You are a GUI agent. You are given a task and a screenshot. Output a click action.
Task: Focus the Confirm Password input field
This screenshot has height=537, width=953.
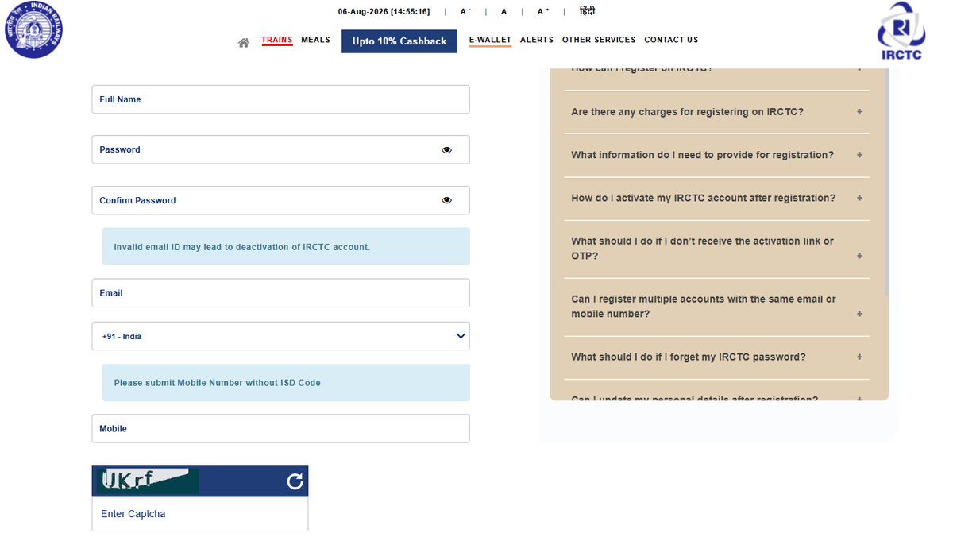click(280, 200)
